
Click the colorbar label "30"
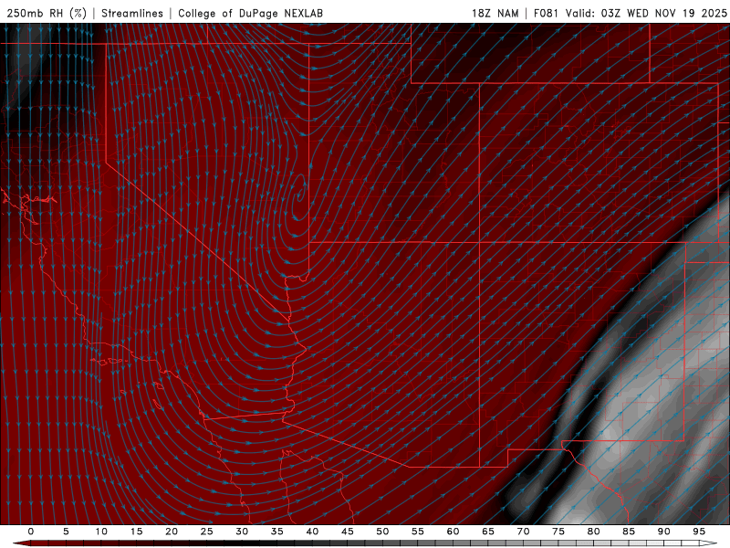[242, 532]
